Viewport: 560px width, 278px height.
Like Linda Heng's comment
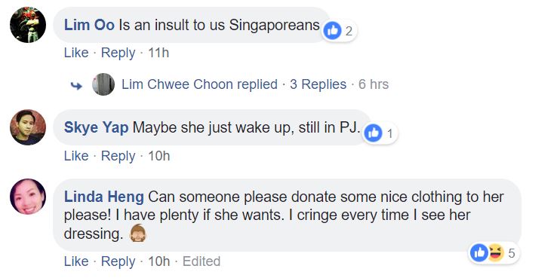(76, 261)
